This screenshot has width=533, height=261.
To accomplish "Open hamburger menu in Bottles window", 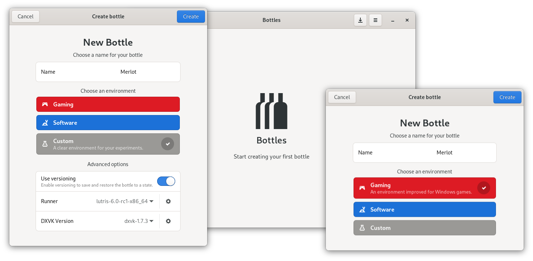I will (375, 20).
